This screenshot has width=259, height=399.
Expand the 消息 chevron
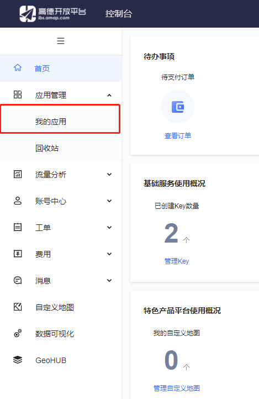tap(109, 280)
